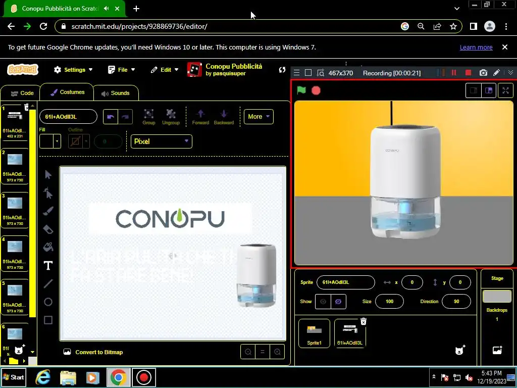Select the Eraser tool
Screen dimensions: 517x388
click(48, 229)
